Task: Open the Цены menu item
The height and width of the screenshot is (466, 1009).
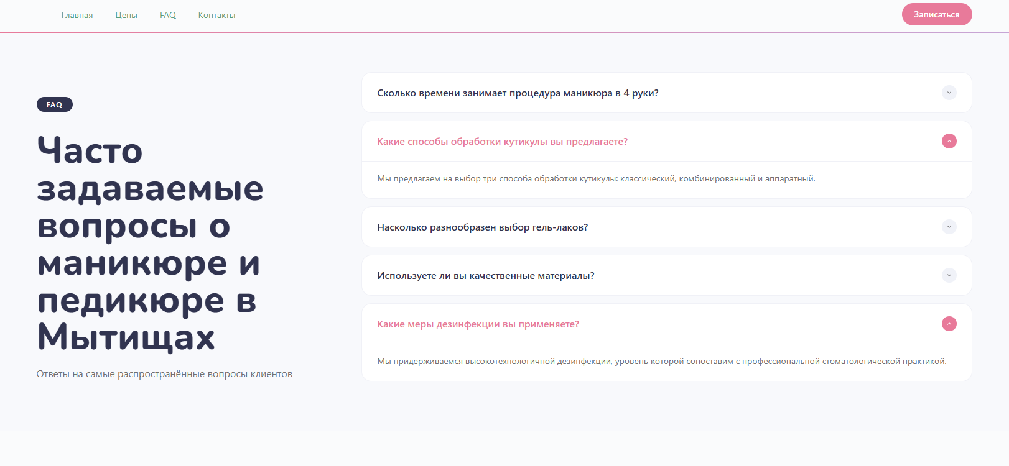Action: tap(126, 15)
